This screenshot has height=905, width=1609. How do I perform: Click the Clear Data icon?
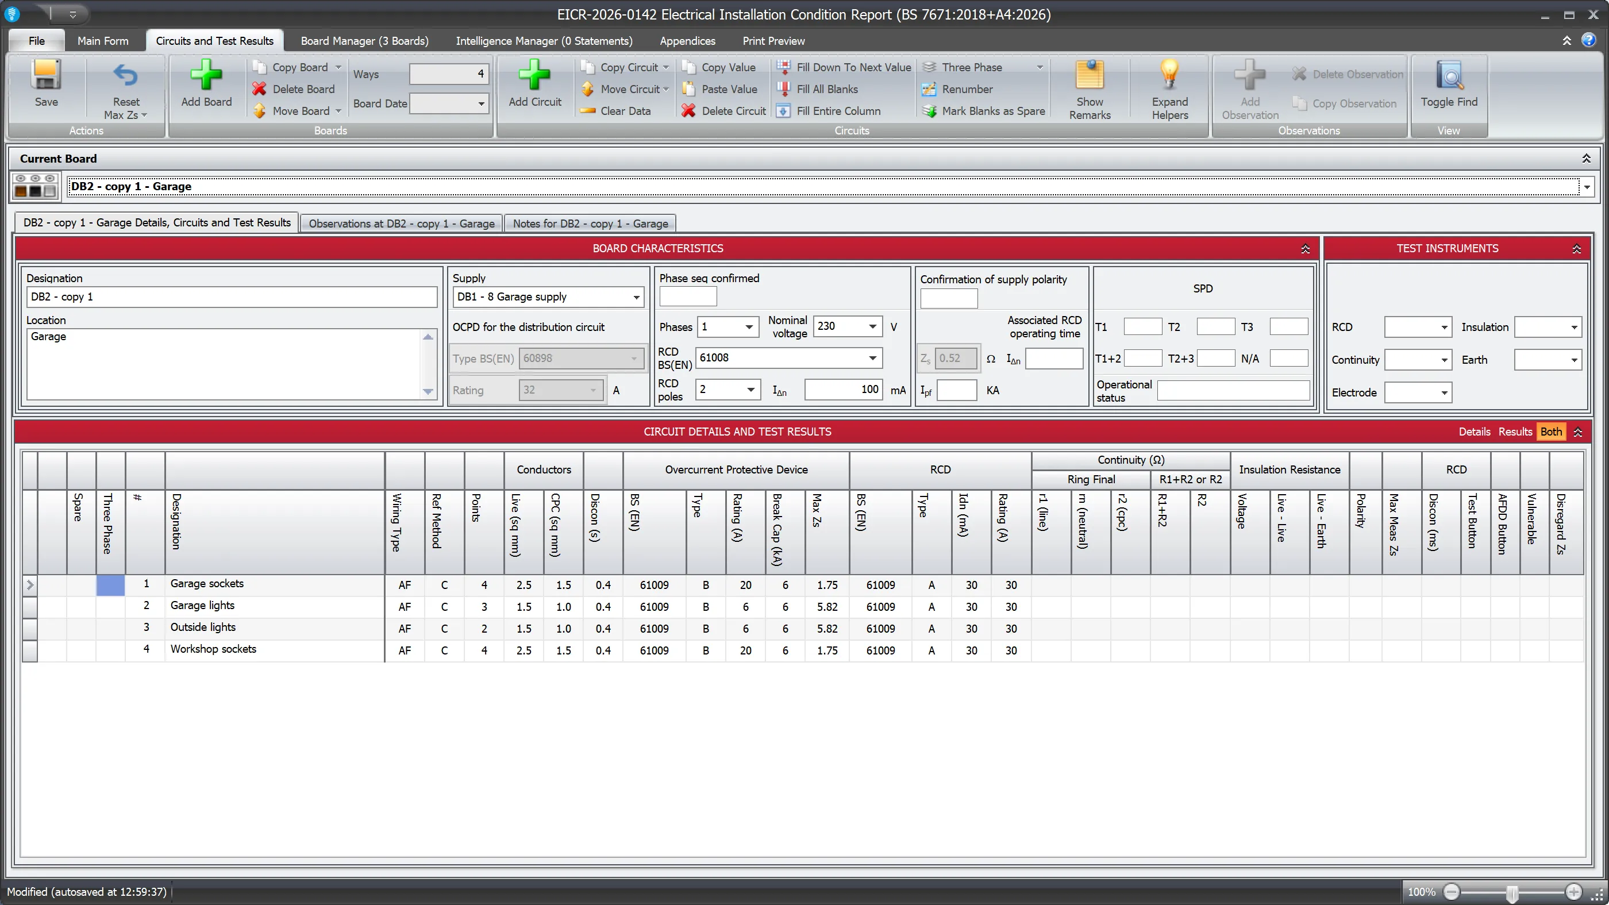coord(587,110)
